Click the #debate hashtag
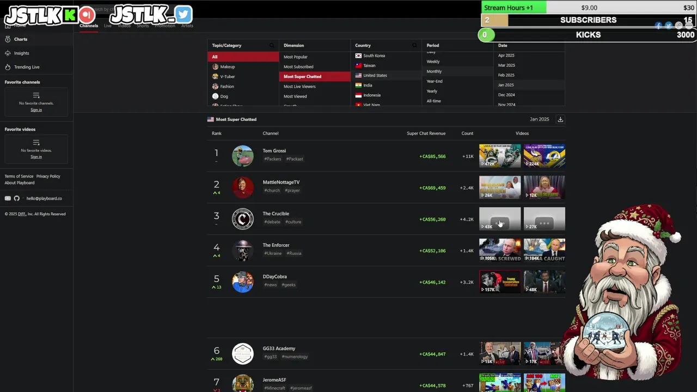Image resolution: width=697 pixels, height=392 pixels. (273, 222)
